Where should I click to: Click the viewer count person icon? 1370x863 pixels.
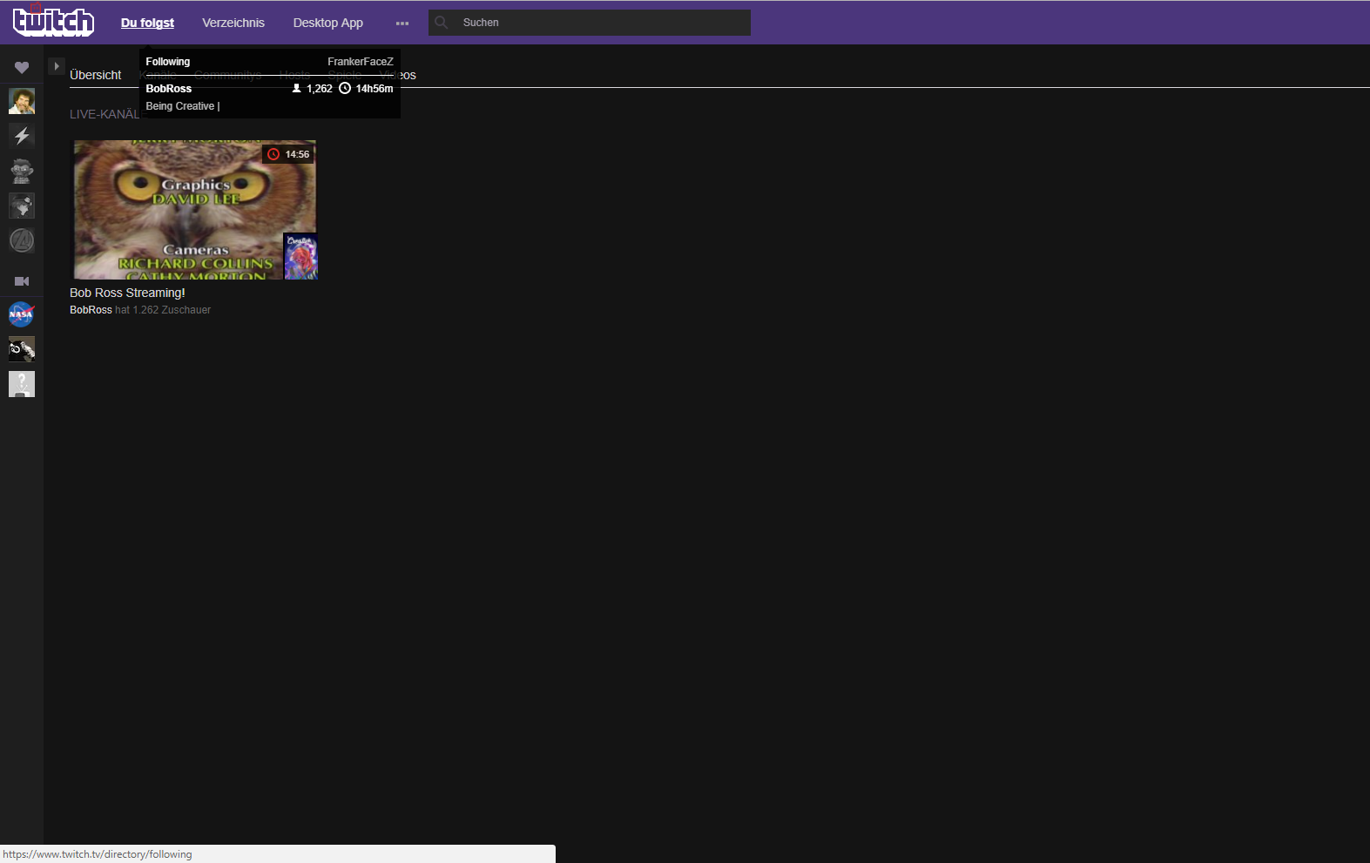coord(296,88)
